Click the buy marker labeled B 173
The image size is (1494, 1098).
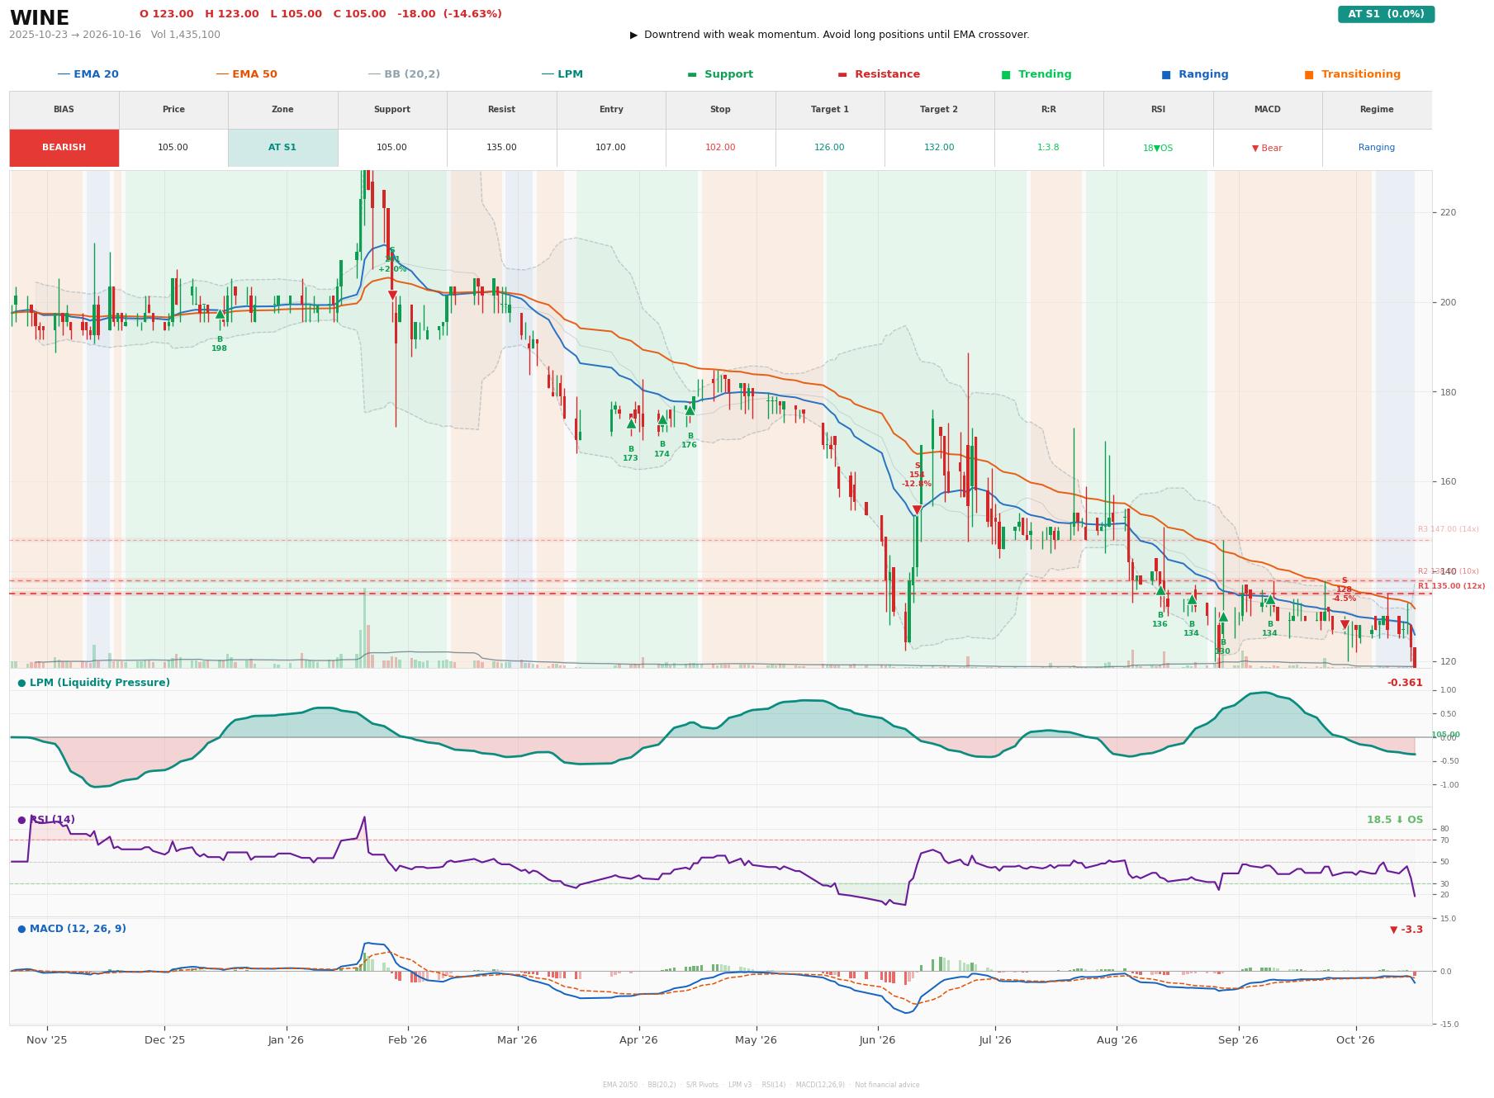[x=631, y=424]
